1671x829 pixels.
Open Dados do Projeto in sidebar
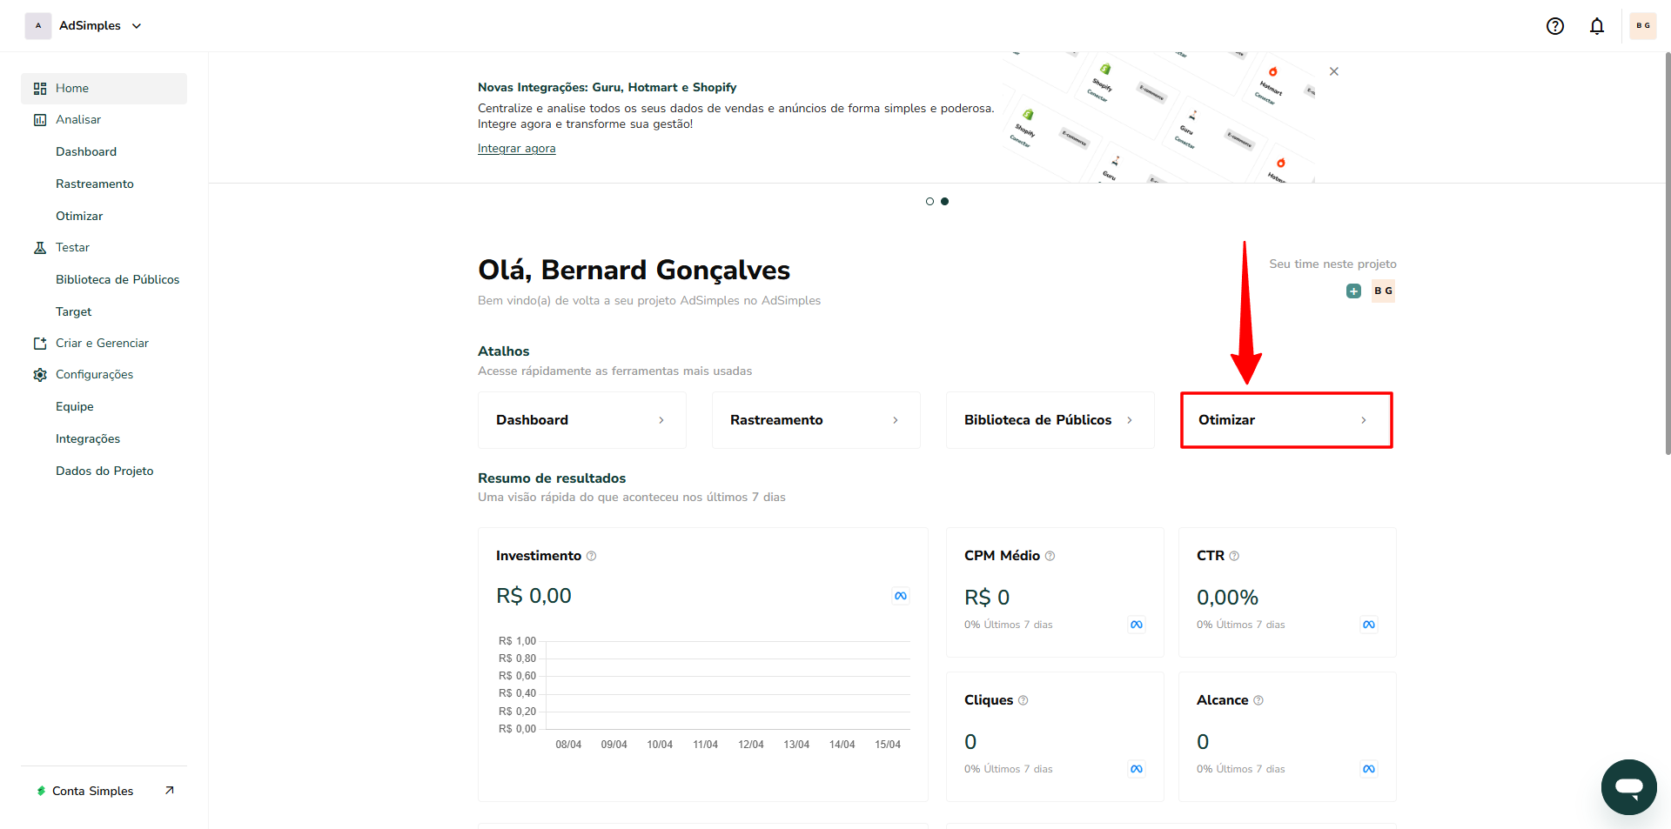tap(104, 471)
